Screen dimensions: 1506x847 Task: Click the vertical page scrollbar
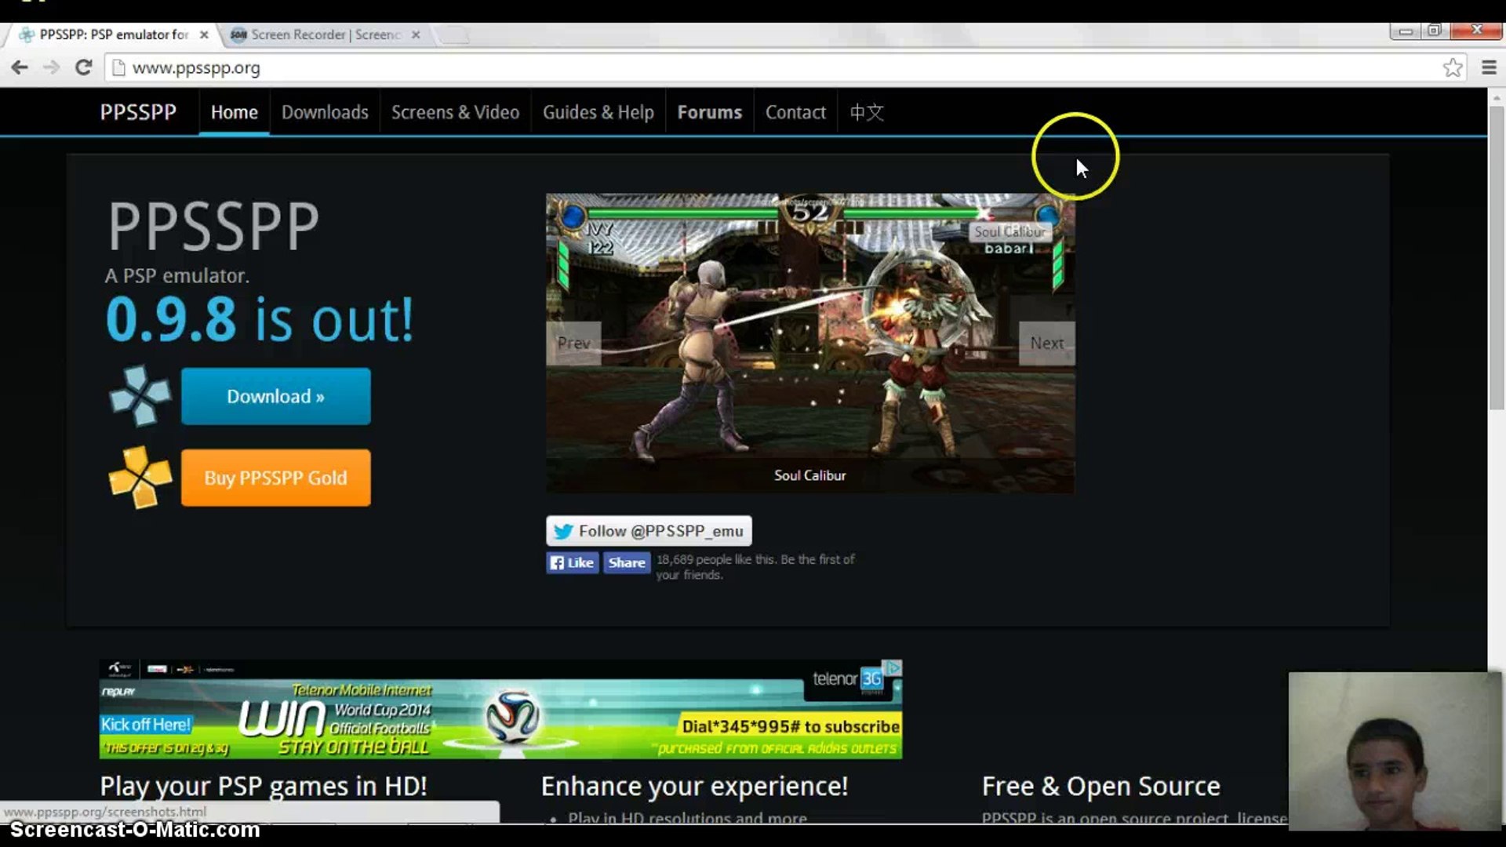(1496, 259)
